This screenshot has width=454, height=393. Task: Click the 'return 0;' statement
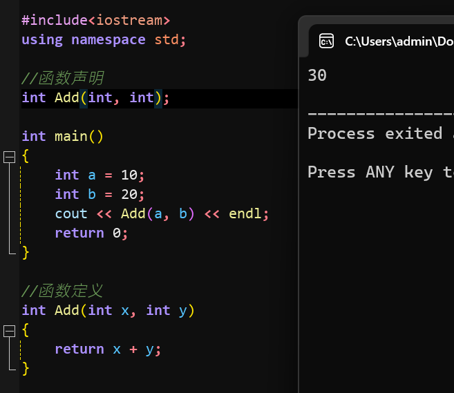(91, 233)
